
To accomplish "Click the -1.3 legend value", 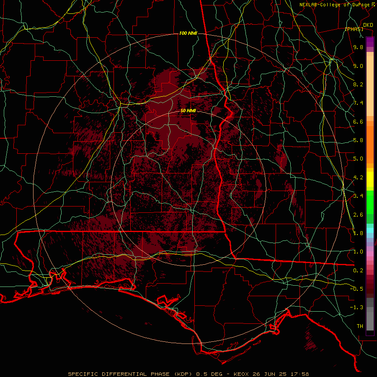I will click(x=356, y=307).
